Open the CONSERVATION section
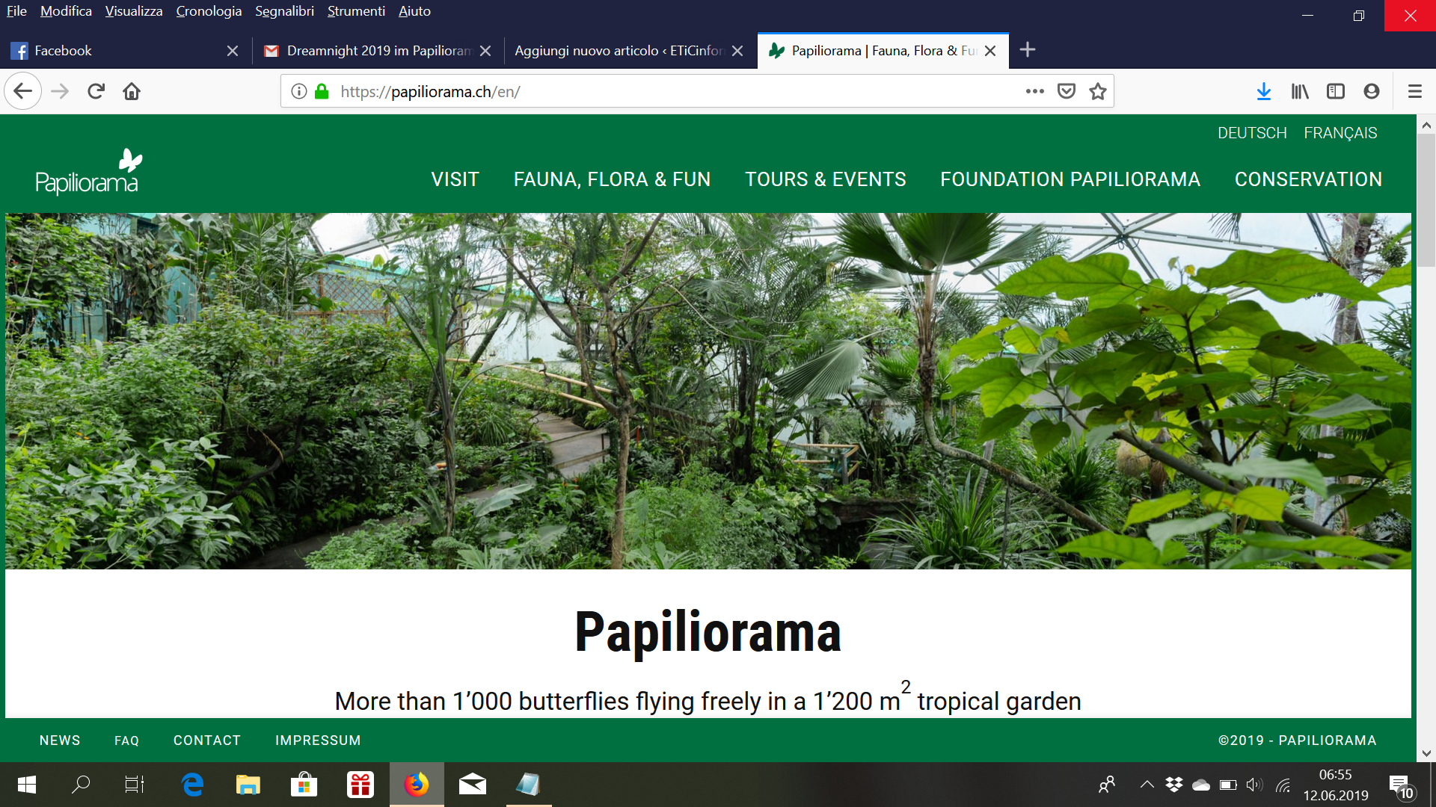 pos(1308,179)
